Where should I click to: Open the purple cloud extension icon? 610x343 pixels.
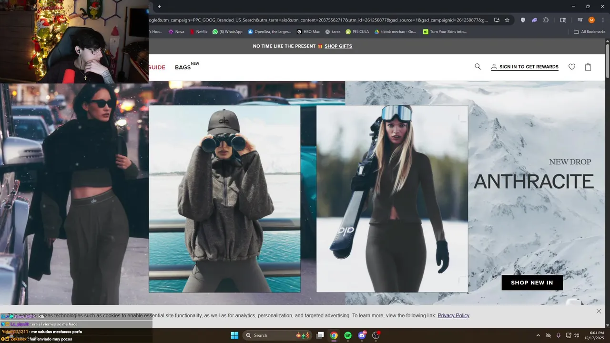(534, 20)
